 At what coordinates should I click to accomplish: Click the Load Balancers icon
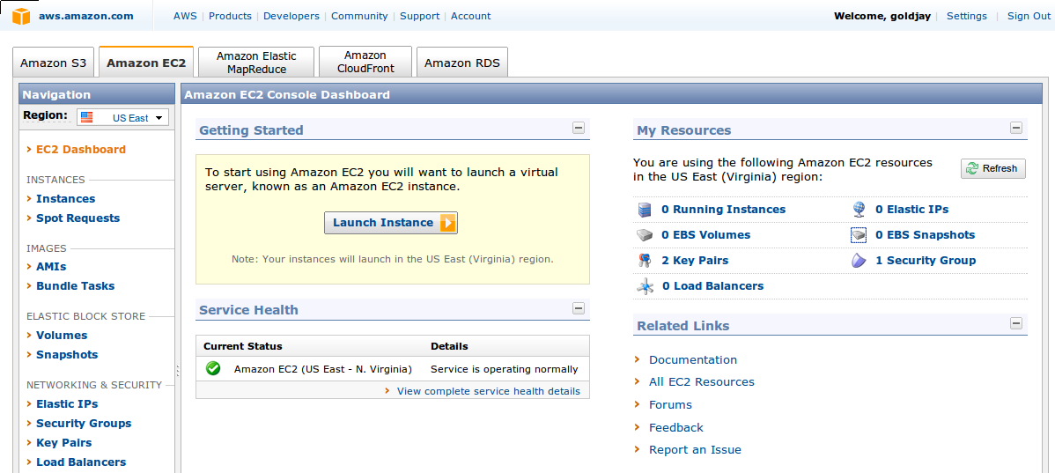pyautogui.click(x=645, y=286)
